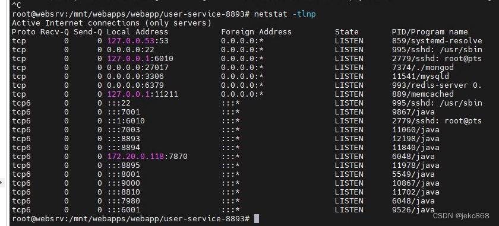
Task: Click the State column header
Action: 346,32
